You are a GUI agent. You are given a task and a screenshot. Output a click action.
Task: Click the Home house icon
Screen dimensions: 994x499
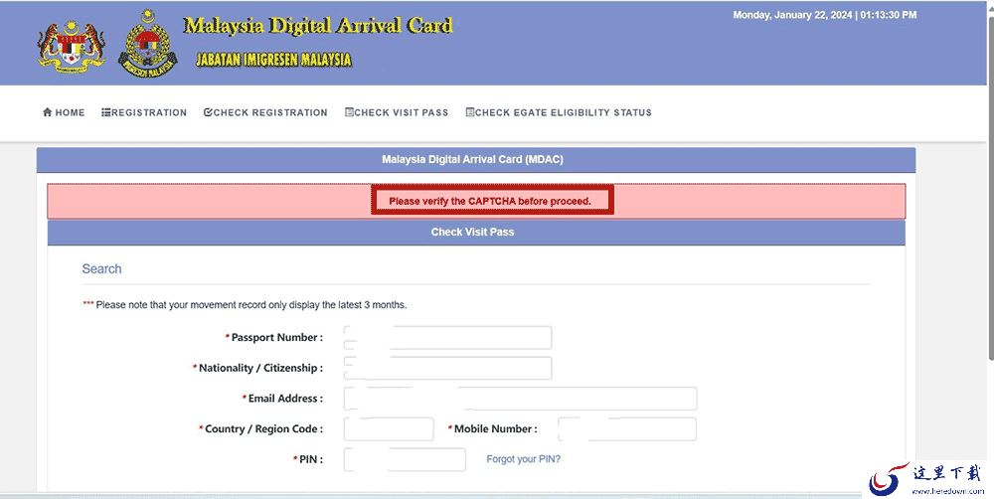(x=48, y=112)
